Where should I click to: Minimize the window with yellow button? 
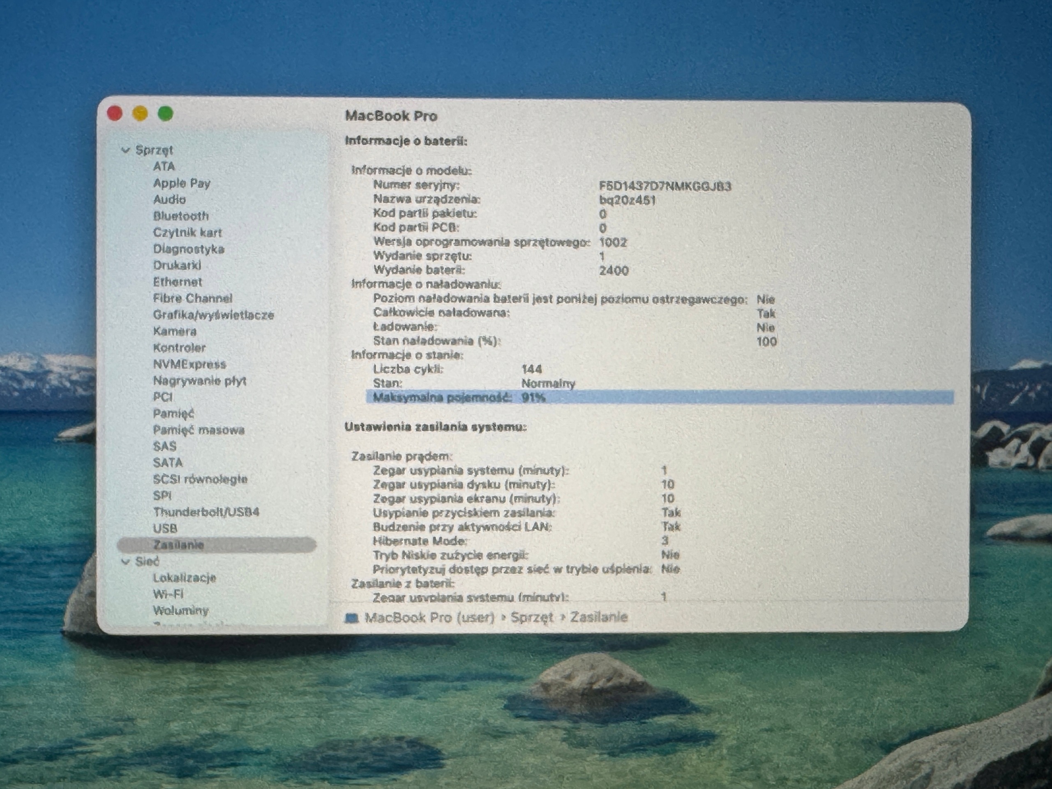coord(140,114)
